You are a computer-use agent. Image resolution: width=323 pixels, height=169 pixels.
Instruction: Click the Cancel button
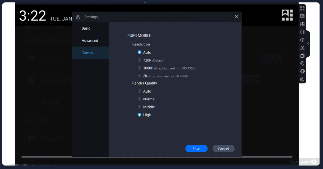point(223,149)
